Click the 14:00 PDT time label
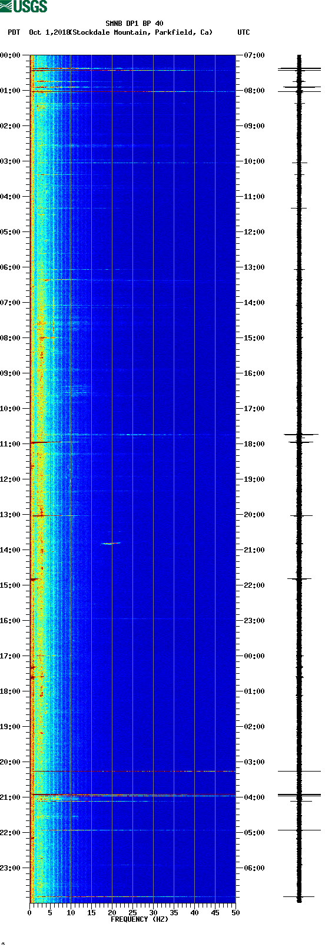 click(x=11, y=550)
